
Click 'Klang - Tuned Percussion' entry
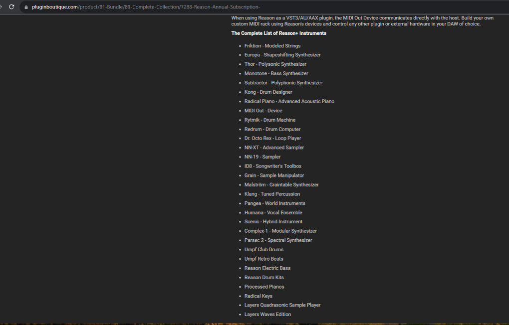(272, 194)
